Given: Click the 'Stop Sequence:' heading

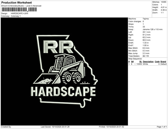Looking at the screenshot, I should 135,59.
